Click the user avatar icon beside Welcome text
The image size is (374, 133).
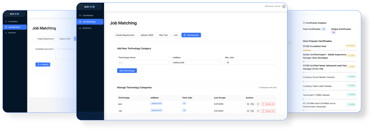(284, 6)
